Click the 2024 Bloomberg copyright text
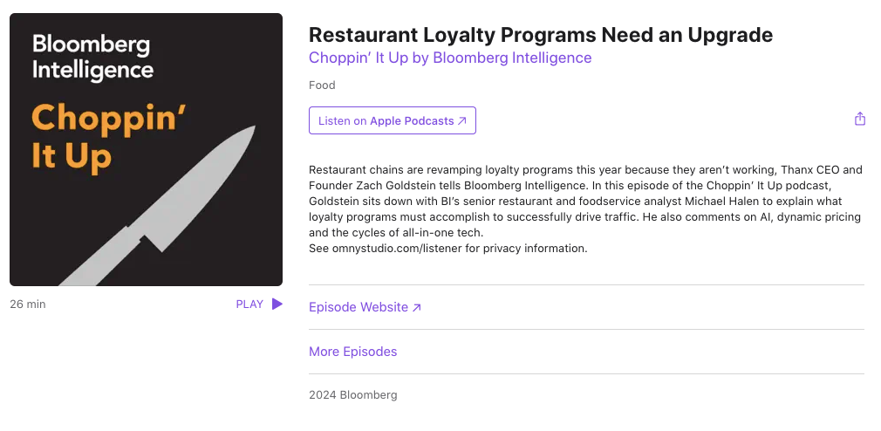The image size is (881, 431). point(353,395)
